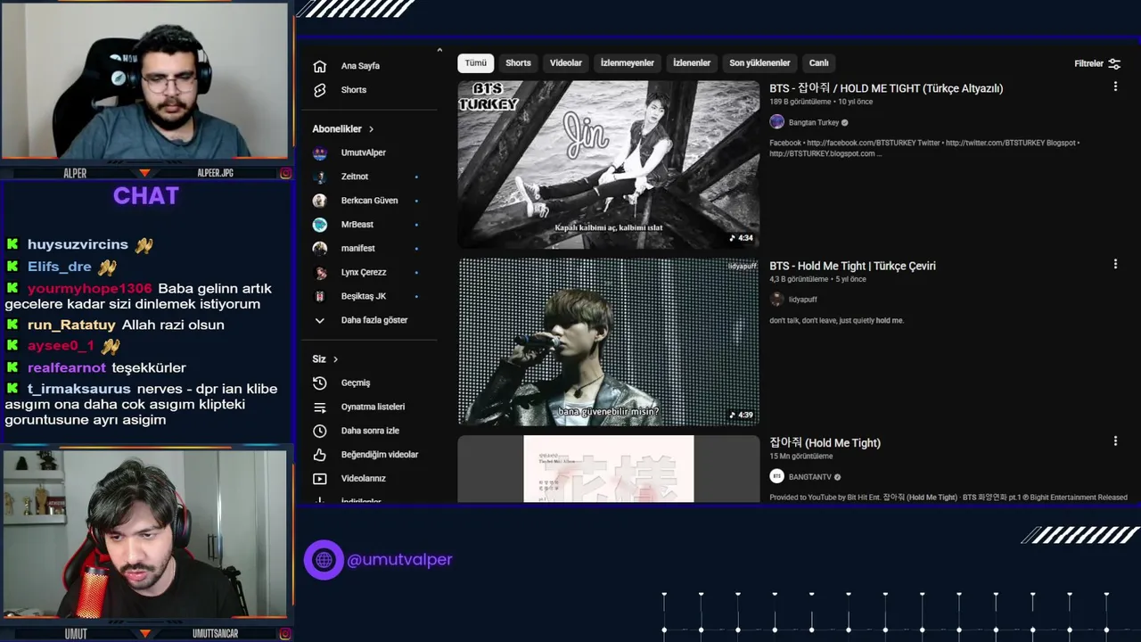Collapse sidebar with top caret arrow
The width and height of the screenshot is (1141, 642).
click(x=439, y=50)
